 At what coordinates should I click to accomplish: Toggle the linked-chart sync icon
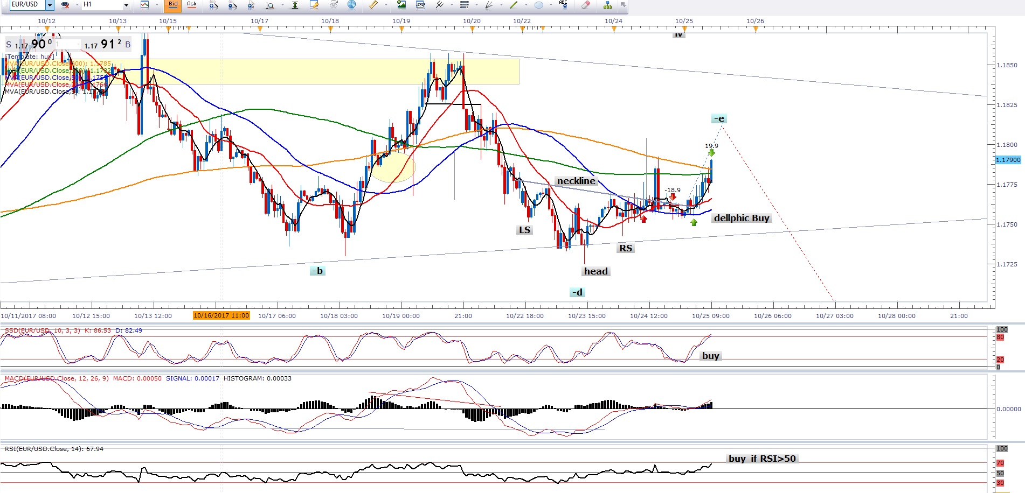click(x=65, y=5)
